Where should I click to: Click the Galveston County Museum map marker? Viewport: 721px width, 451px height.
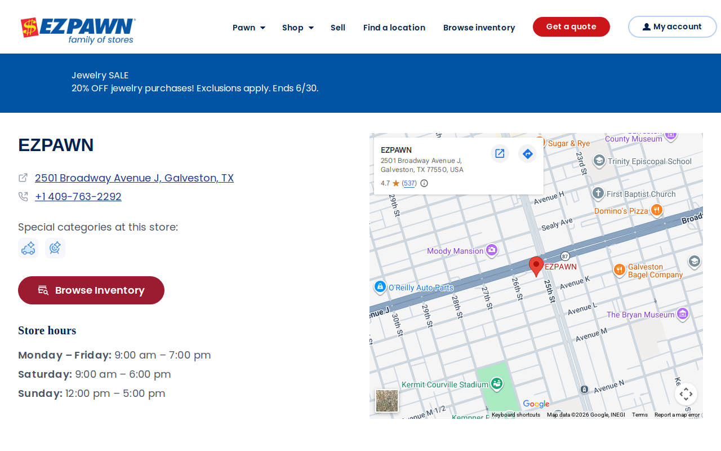click(670, 135)
